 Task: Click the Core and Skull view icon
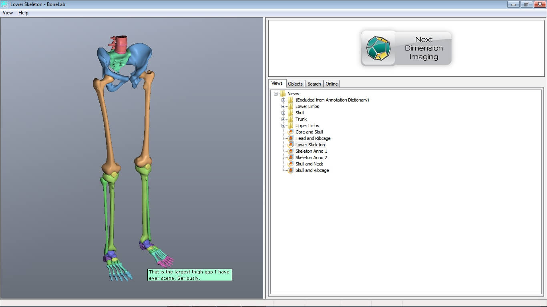pos(291,132)
